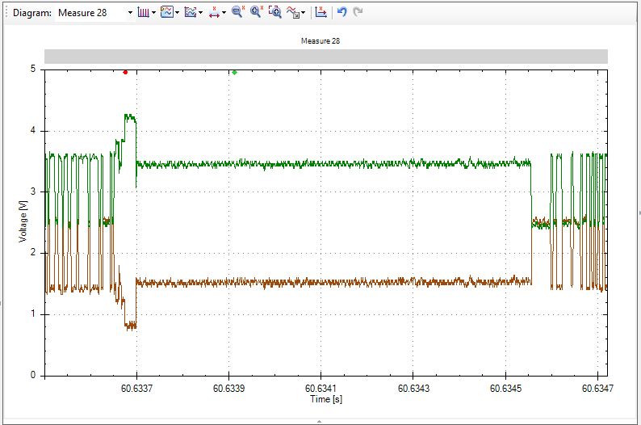Select the green cursor marker at plot top

235,73
